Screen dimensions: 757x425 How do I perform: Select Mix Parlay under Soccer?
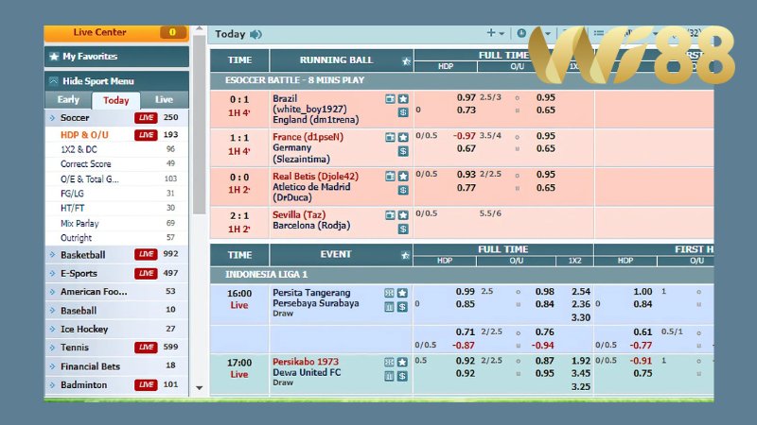(79, 223)
